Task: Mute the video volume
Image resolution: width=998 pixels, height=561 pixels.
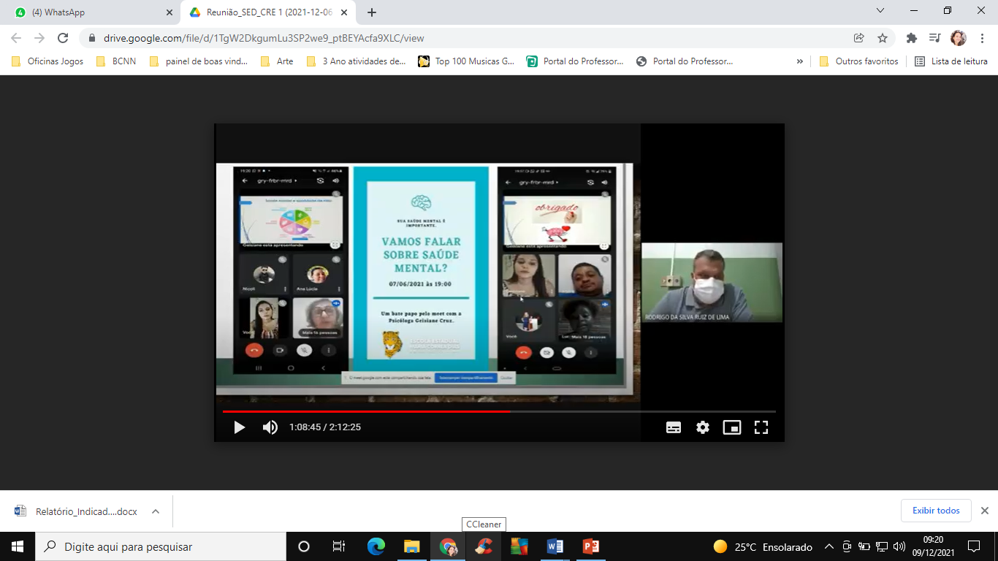Action: point(270,427)
